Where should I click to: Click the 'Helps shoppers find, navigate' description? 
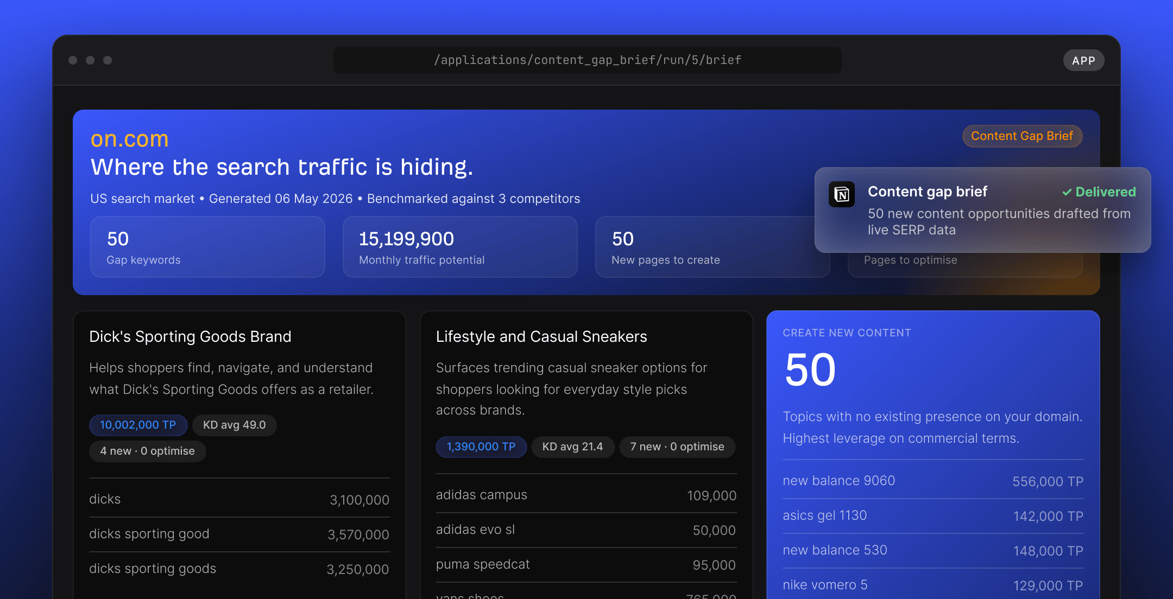click(x=231, y=379)
